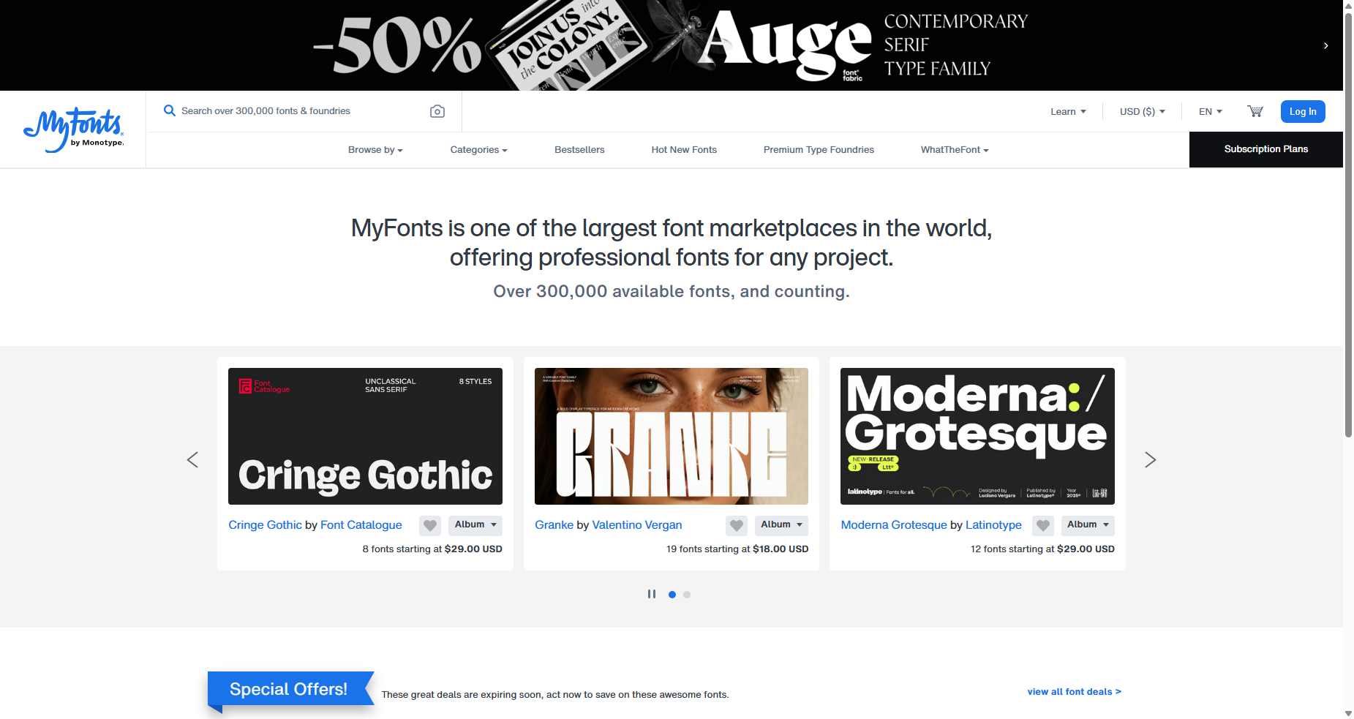Open Hot New Fonts
The width and height of the screenshot is (1354, 719).
pyautogui.click(x=684, y=149)
